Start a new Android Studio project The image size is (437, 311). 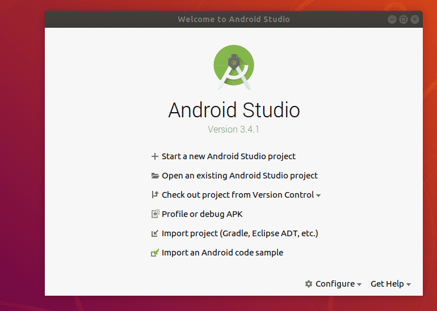point(229,156)
